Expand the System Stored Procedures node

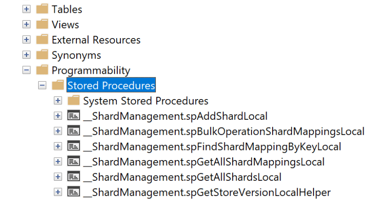(58, 100)
